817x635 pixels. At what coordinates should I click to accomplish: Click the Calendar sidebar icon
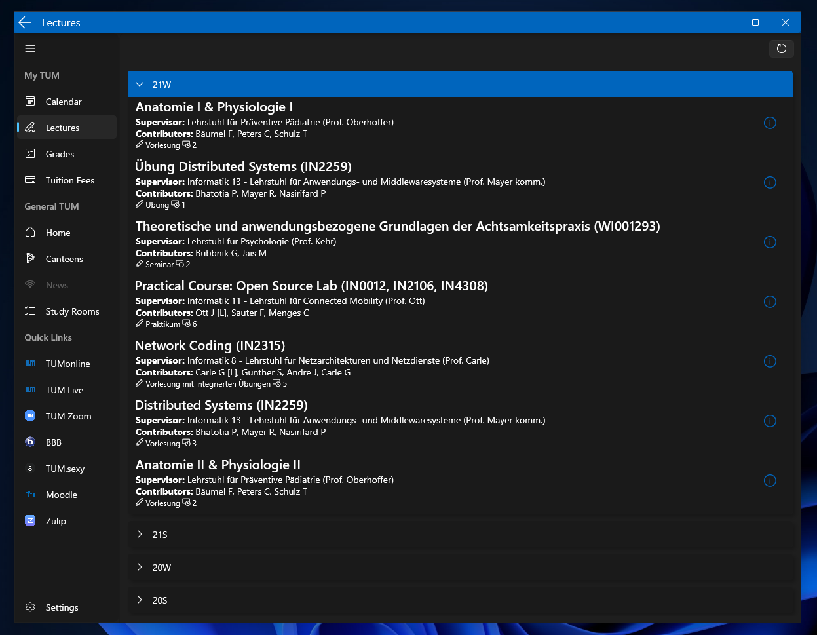[x=30, y=101]
